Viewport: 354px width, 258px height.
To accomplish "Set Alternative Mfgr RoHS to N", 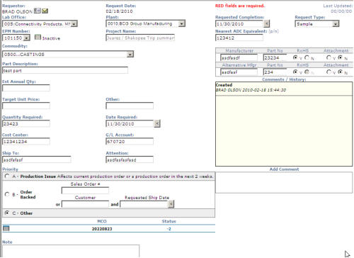I will pos(307,72).
